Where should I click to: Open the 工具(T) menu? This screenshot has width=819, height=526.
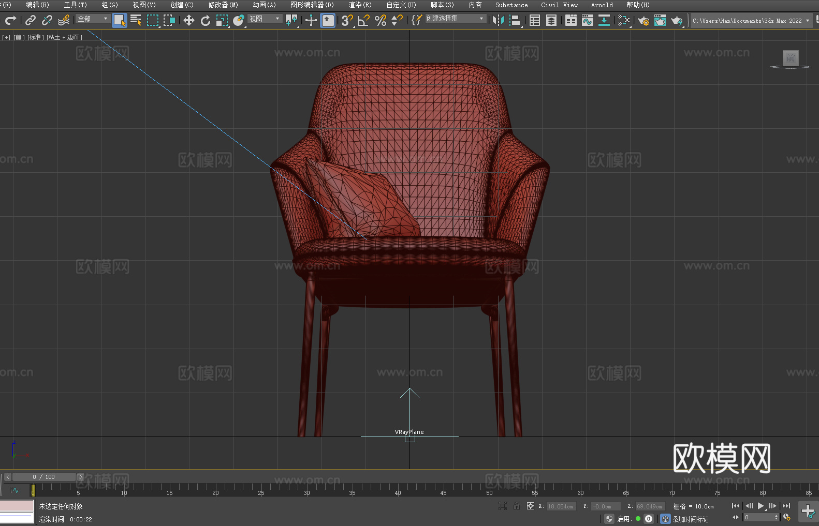click(x=76, y=5)
